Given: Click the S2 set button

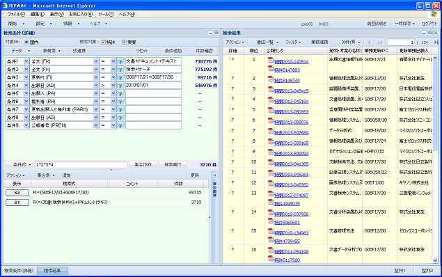Looking at the screenshot, I should (17, 193).
